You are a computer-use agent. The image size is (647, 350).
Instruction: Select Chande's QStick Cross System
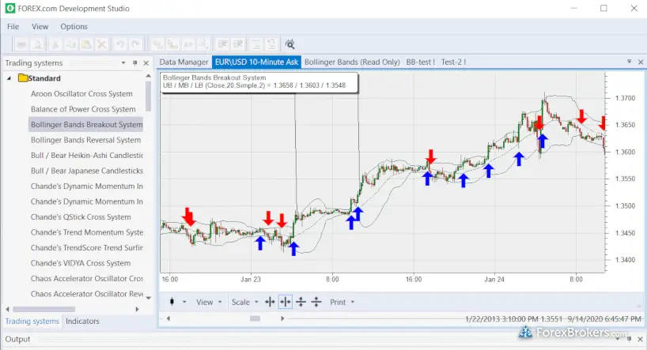pyautogui.click(x=81, y=216)
